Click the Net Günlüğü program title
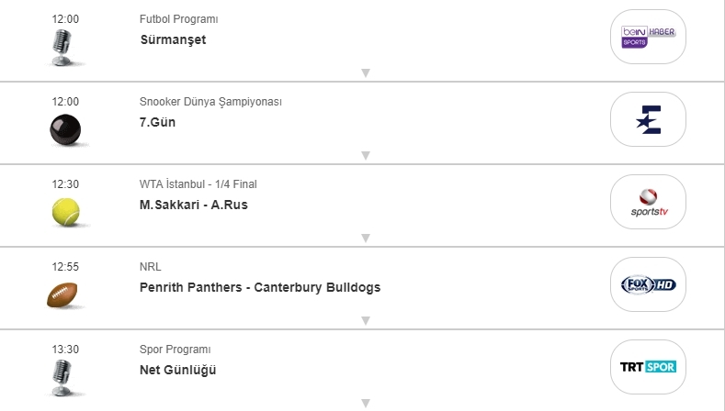Viewport: 725px width, 411px height. [178, 370]
